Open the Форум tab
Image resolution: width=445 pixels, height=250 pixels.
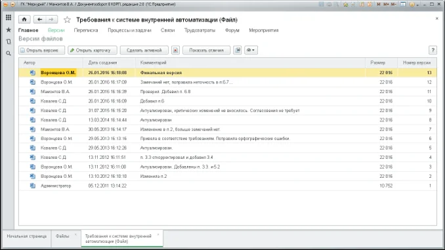[x=232, y=30]
